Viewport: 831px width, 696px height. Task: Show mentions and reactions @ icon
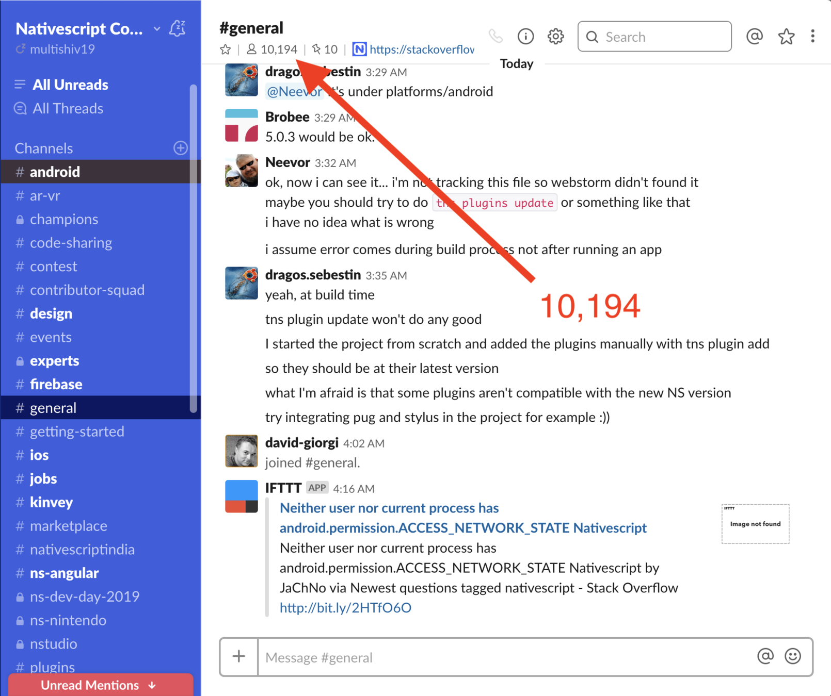755,36
